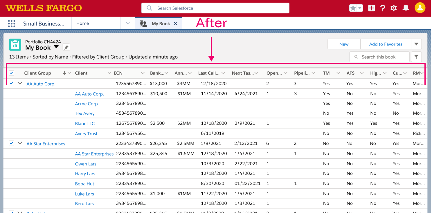Open the Tex Avery client link

pyautogui.click(x=85, y=113)
